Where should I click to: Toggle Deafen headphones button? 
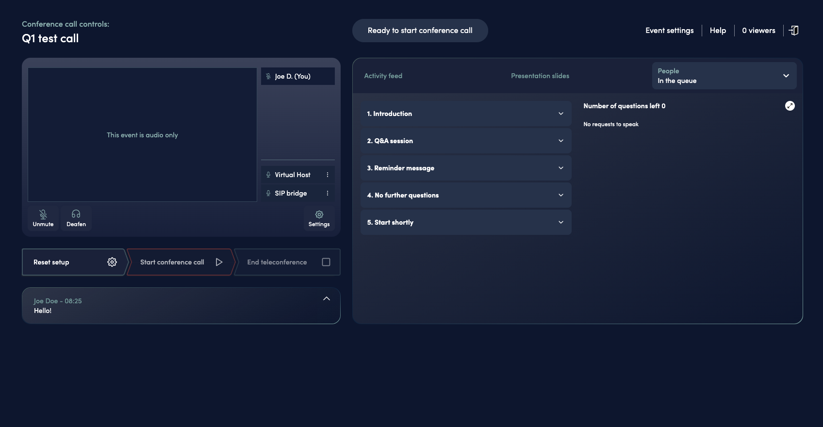pos(76,218)
